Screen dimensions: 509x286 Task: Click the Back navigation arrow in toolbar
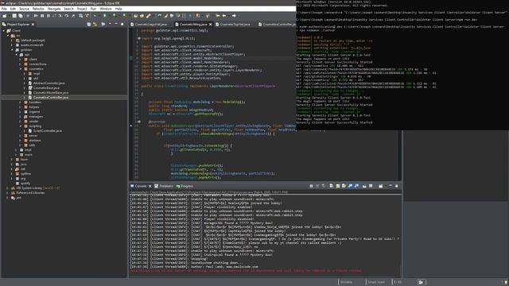(224, 16)
